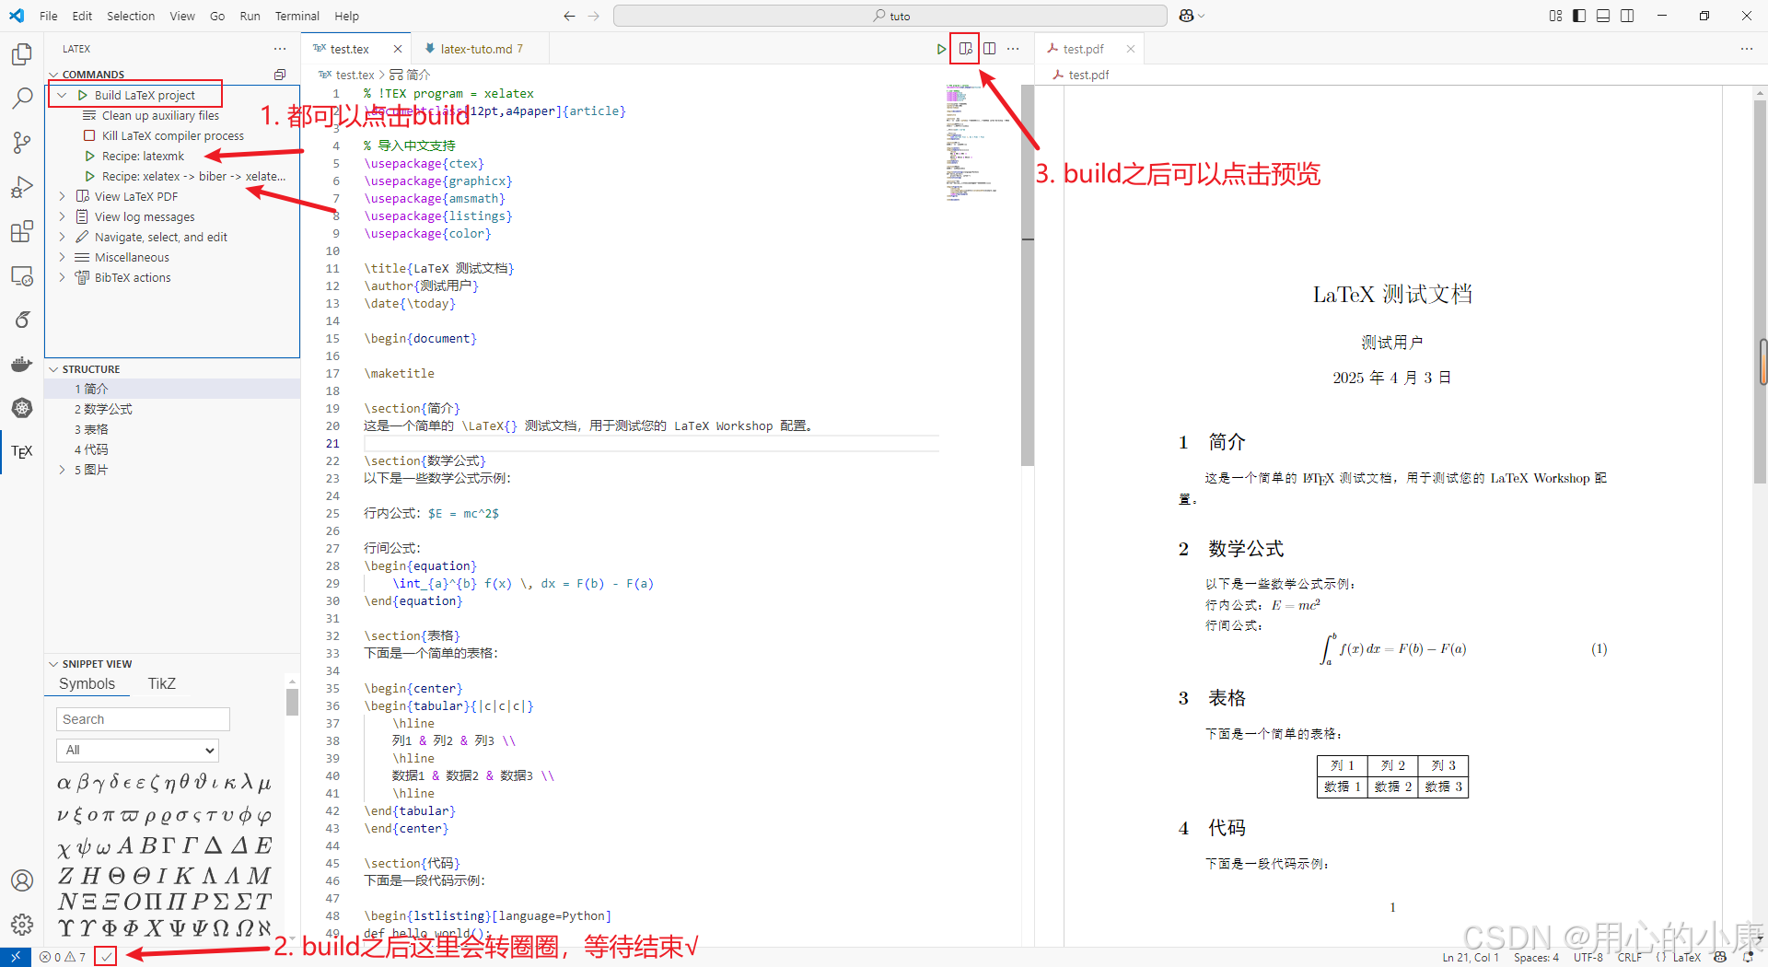The width and height of the screenshot is (1768, 967).
Task: Click the LaTeX language mode indicator
Action: pos(1687,957)
